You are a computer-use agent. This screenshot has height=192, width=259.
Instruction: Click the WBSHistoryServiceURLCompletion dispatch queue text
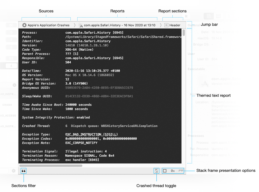point(129,126)
